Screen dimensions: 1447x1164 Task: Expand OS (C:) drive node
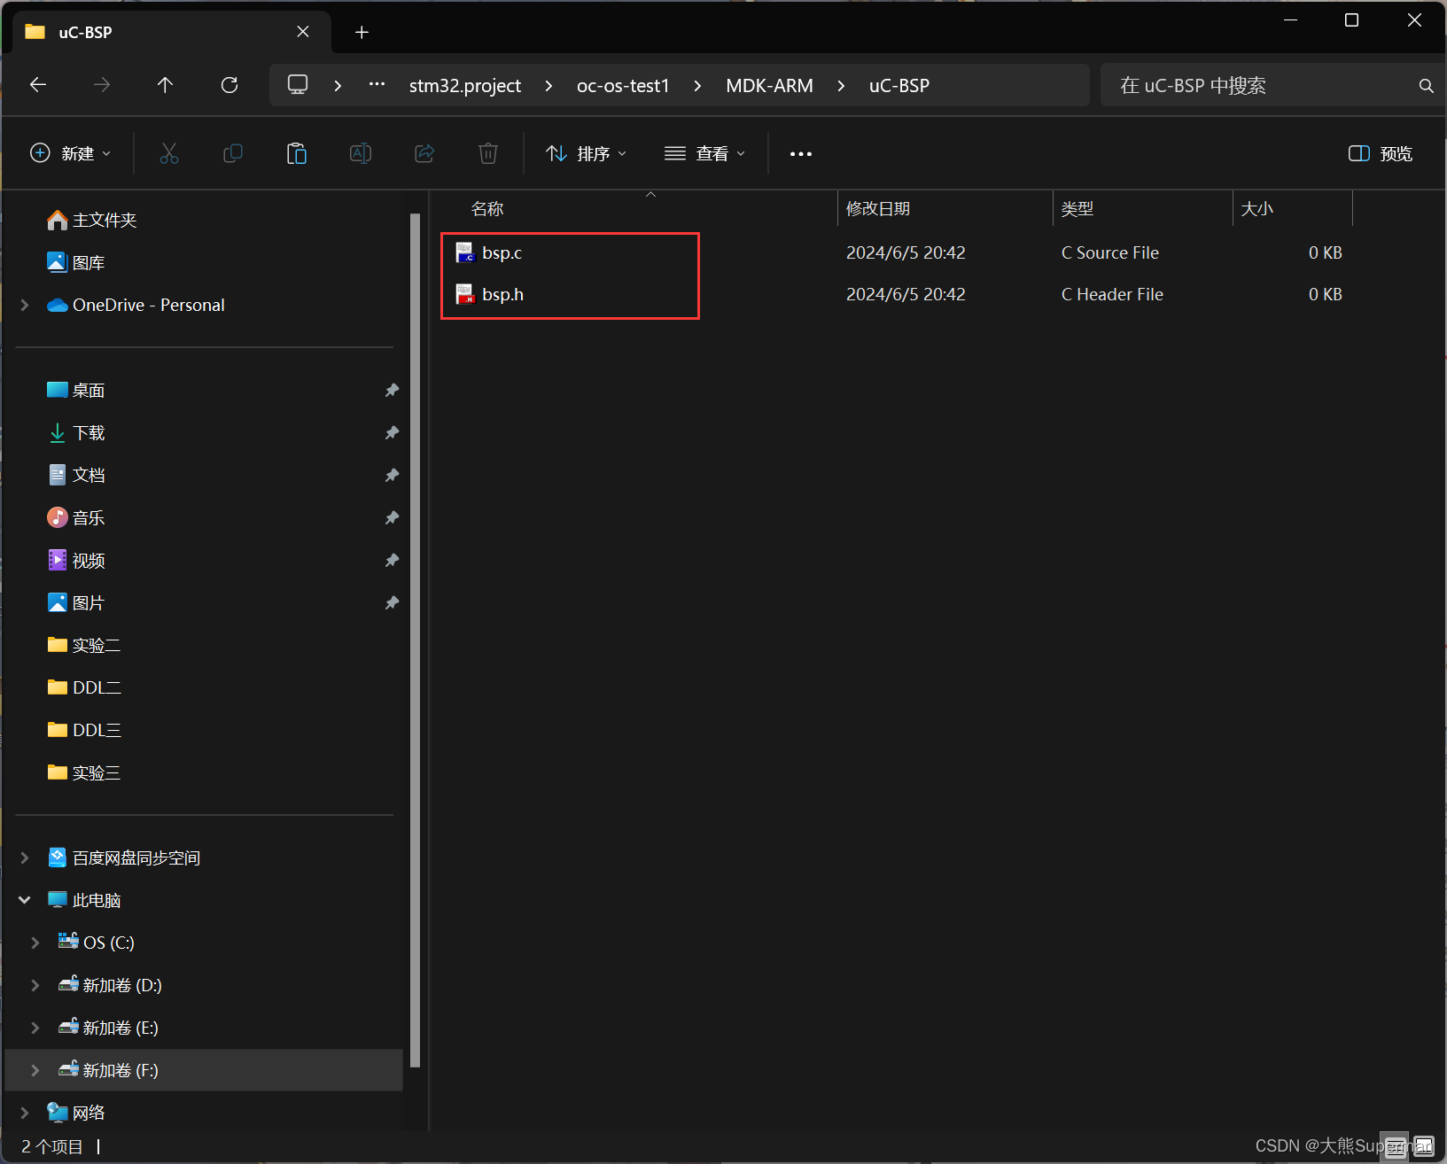35,943
